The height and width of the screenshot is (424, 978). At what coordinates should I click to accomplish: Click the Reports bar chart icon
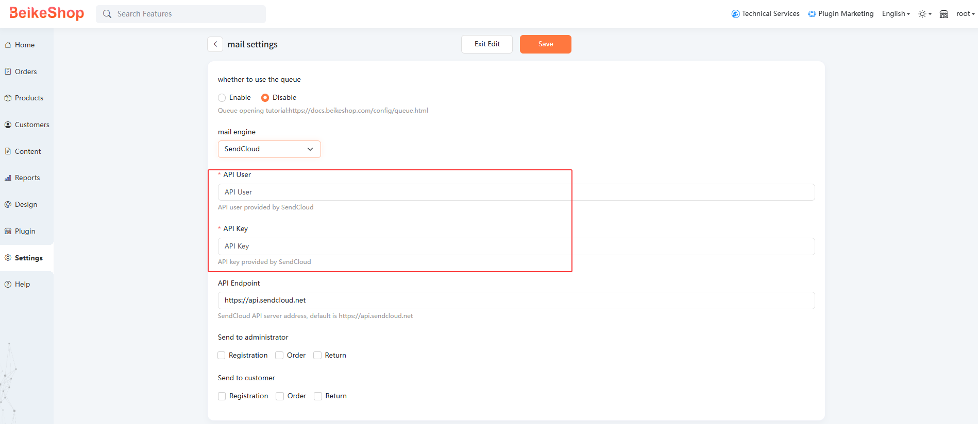[8, 178]
